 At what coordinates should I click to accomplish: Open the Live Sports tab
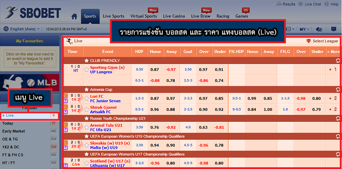tap(114, 16)
